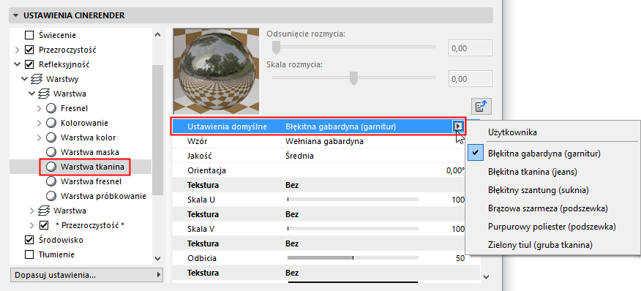Click the Tekstura row above Skala V
Viewport: 641px width, 291px height.
pyautogui.click(x=326, y=214)
